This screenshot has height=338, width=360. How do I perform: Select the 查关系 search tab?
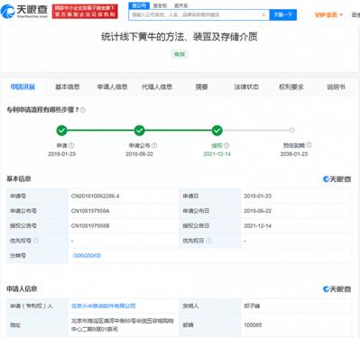(180, 5)
